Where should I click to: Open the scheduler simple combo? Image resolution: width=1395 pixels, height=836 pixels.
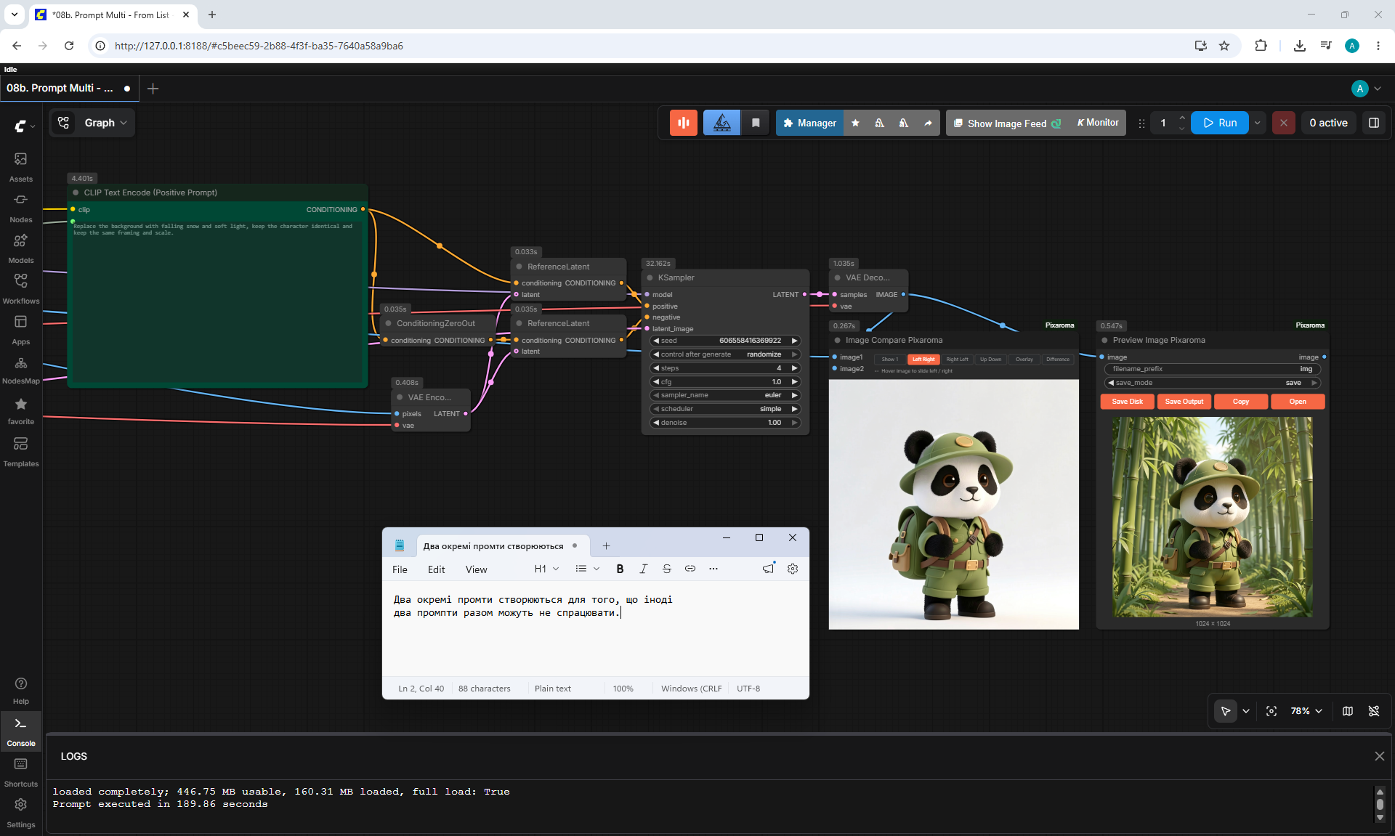[725, 409]
